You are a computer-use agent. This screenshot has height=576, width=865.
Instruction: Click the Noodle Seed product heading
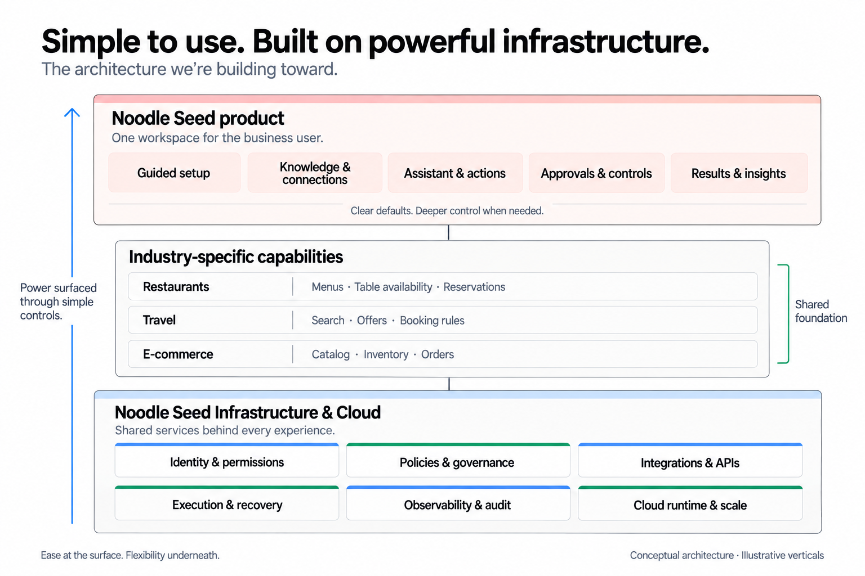[198, 118]
